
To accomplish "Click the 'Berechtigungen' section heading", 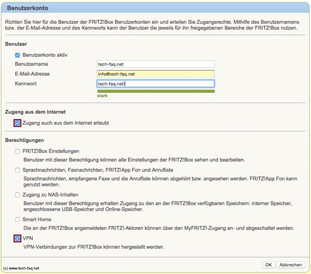I will point(24,140).
